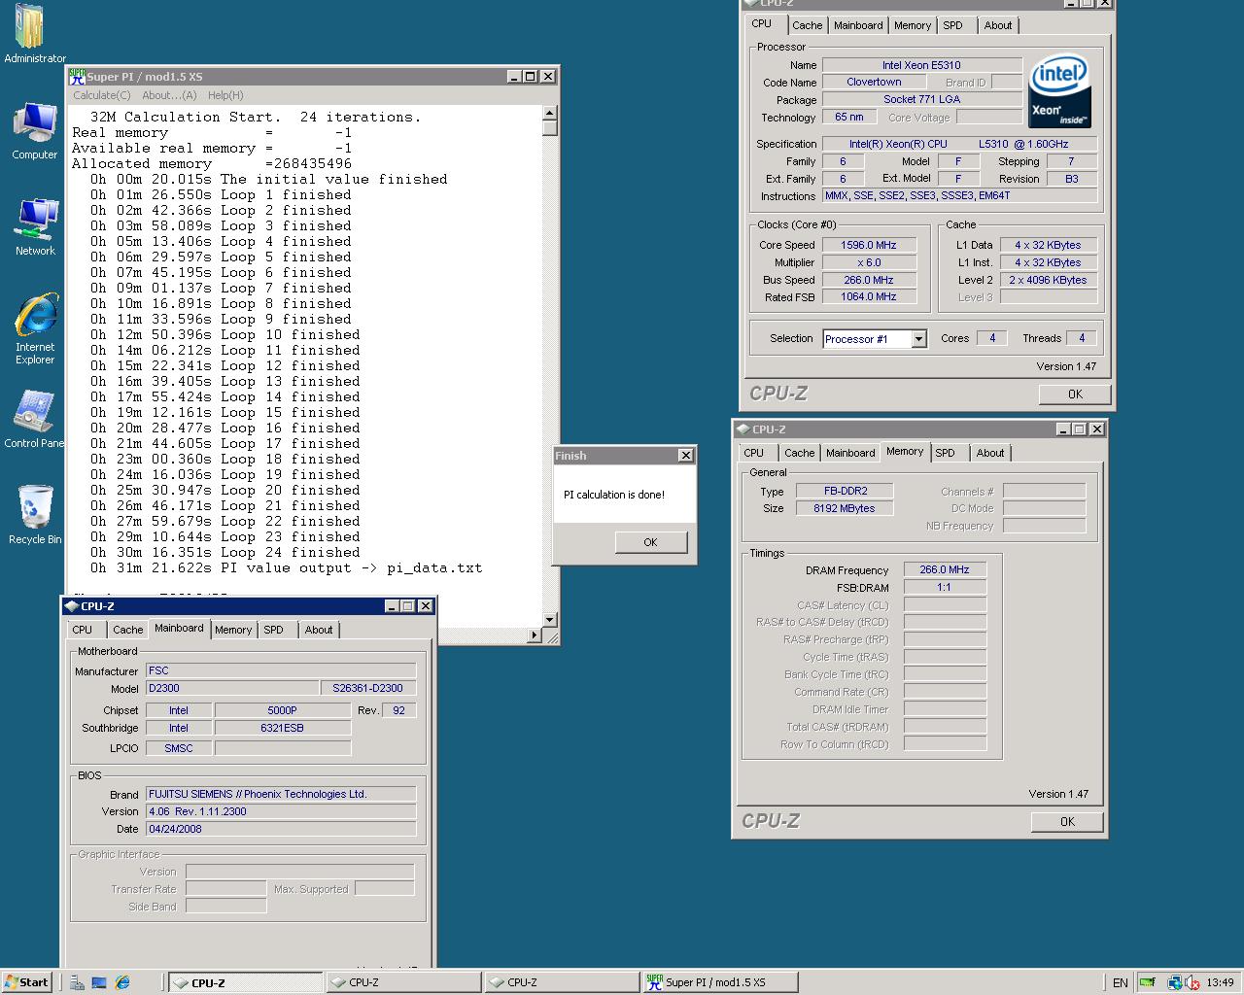Switch to Cache tab in top-right CPU-Z
The image size is (1244, 995).
click(x=807, y=25)
